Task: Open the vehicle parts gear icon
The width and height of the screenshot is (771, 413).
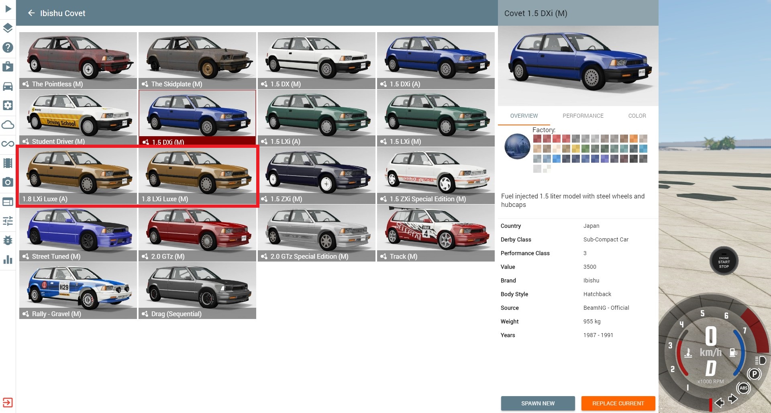Action: [8, 105]
